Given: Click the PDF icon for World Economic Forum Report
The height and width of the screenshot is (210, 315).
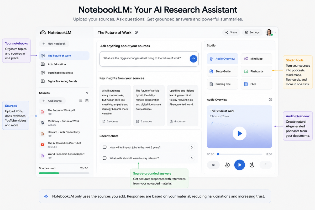Looking at the screenshot, I should point(42,156).
